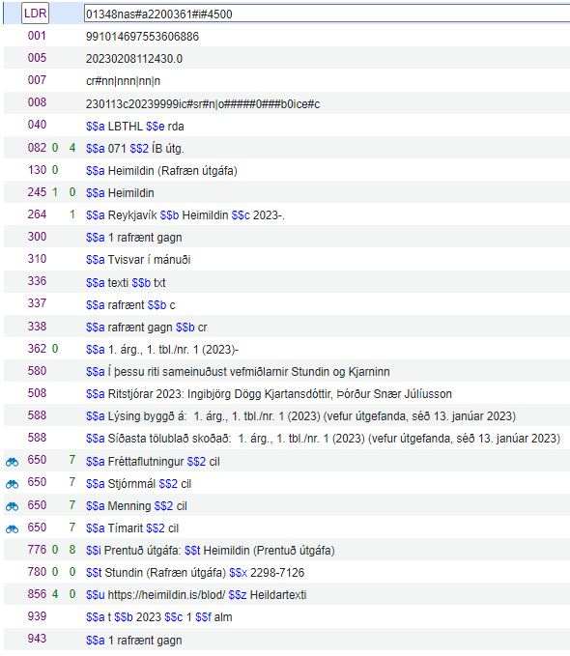The image size is (570, 656).
Task: Click the 300 field 1 rafrænt gagn
Action: tap(134, 238)
